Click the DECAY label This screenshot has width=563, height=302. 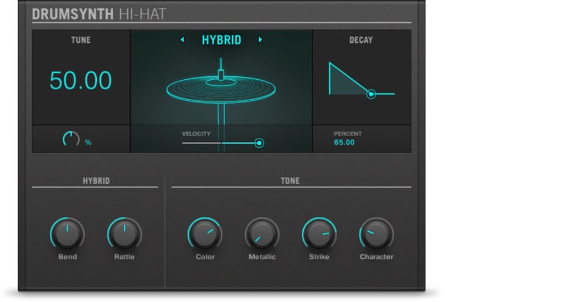coord(361,40)
